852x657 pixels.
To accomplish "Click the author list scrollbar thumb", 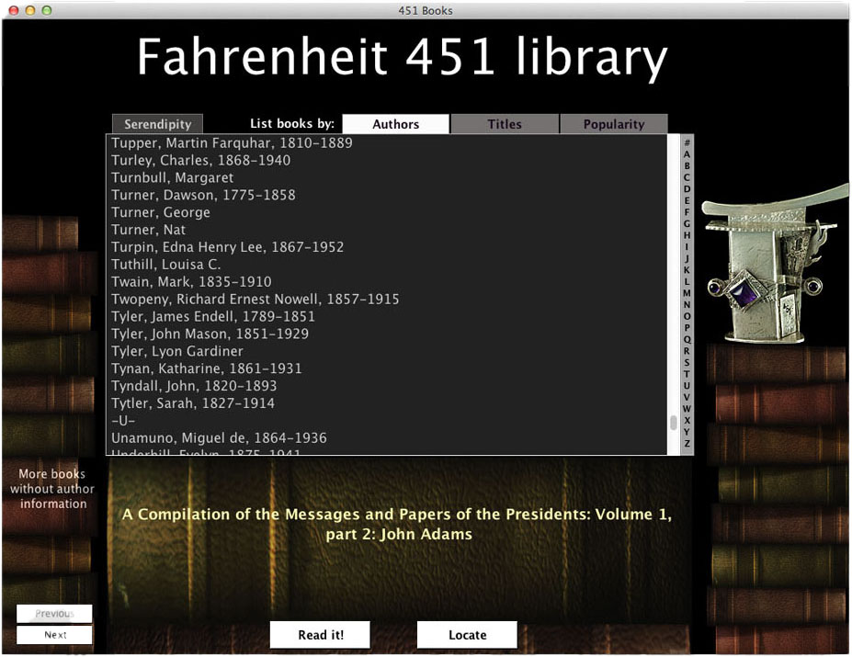I will (x=674, y=423).
